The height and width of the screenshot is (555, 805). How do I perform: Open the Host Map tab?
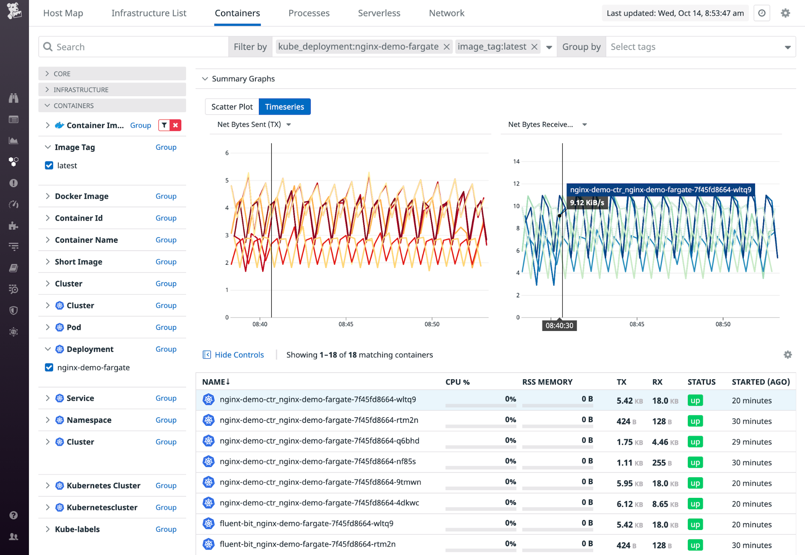pyautogui.click(x=63, y=13)
